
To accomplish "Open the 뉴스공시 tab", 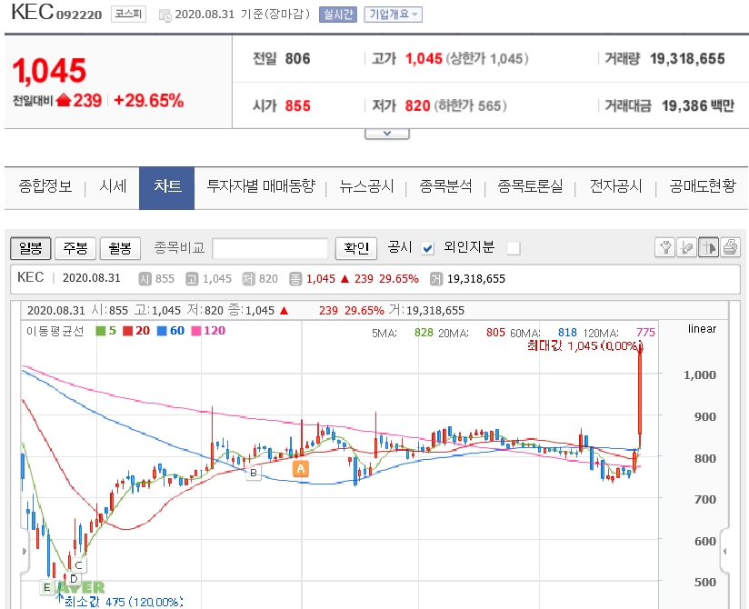I will click(366, 186).
